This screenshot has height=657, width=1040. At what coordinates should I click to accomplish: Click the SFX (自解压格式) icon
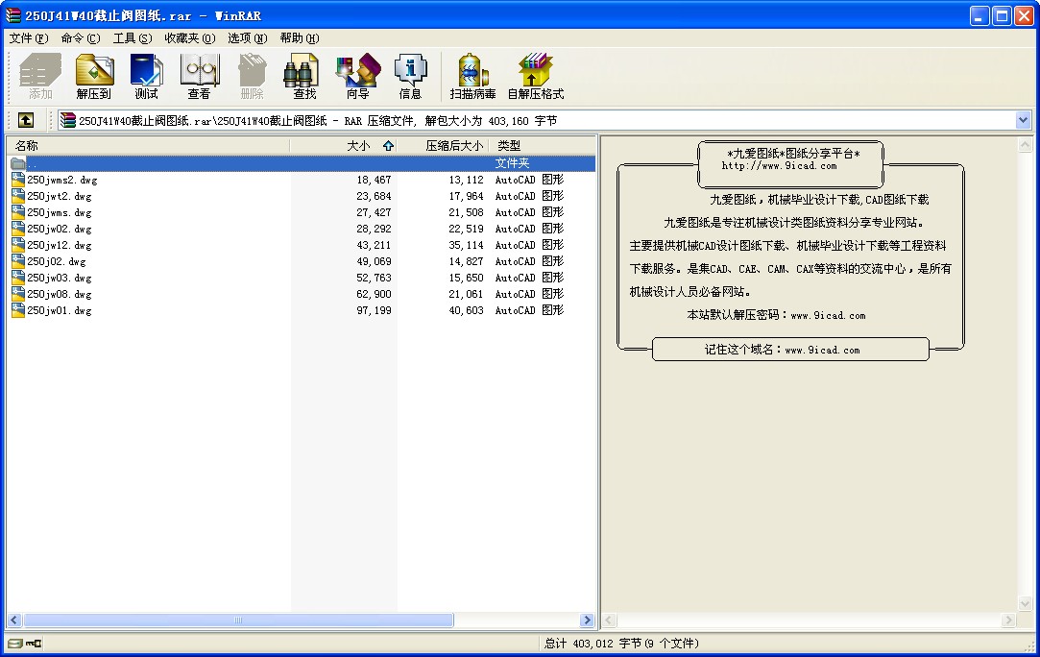[535, 76]
